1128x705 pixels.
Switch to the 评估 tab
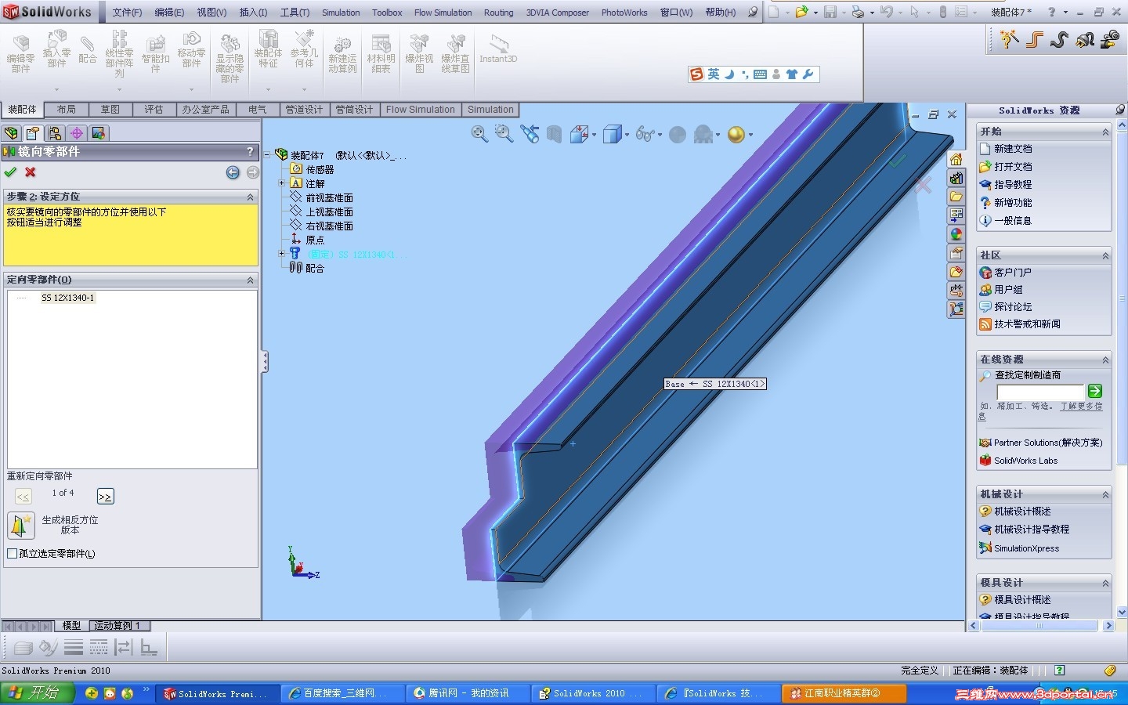[154, 110]
